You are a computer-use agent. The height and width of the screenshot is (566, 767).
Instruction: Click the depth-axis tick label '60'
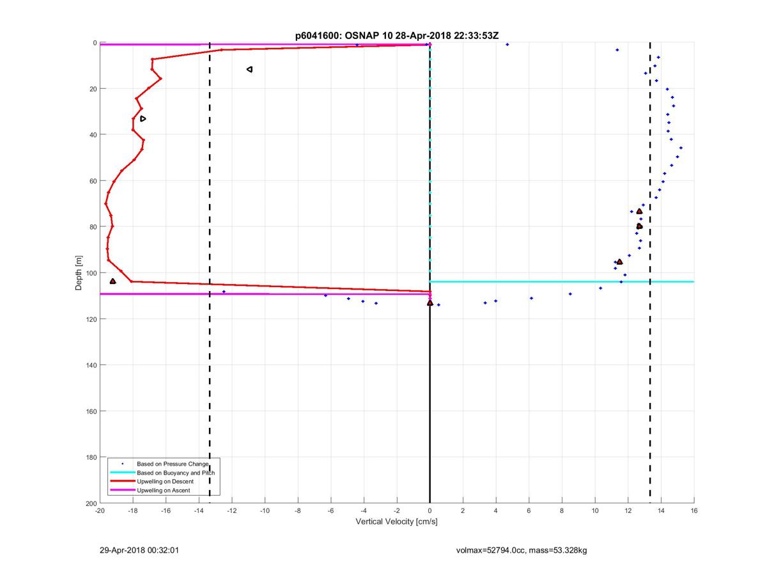93,181
